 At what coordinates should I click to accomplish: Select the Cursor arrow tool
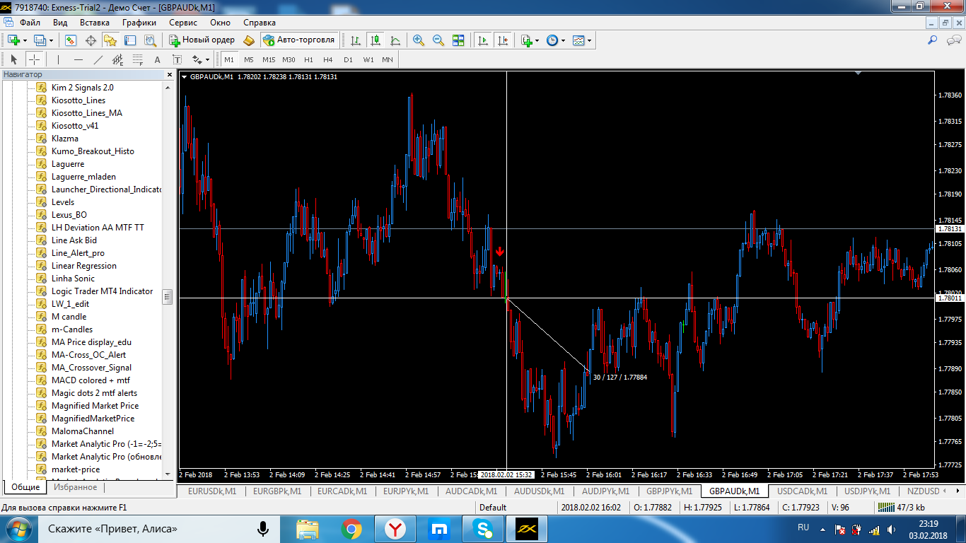click(x=14, y=59)
